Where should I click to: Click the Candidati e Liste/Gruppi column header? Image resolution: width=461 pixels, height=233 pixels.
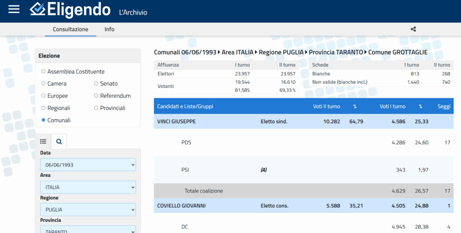tap(185, 106)
